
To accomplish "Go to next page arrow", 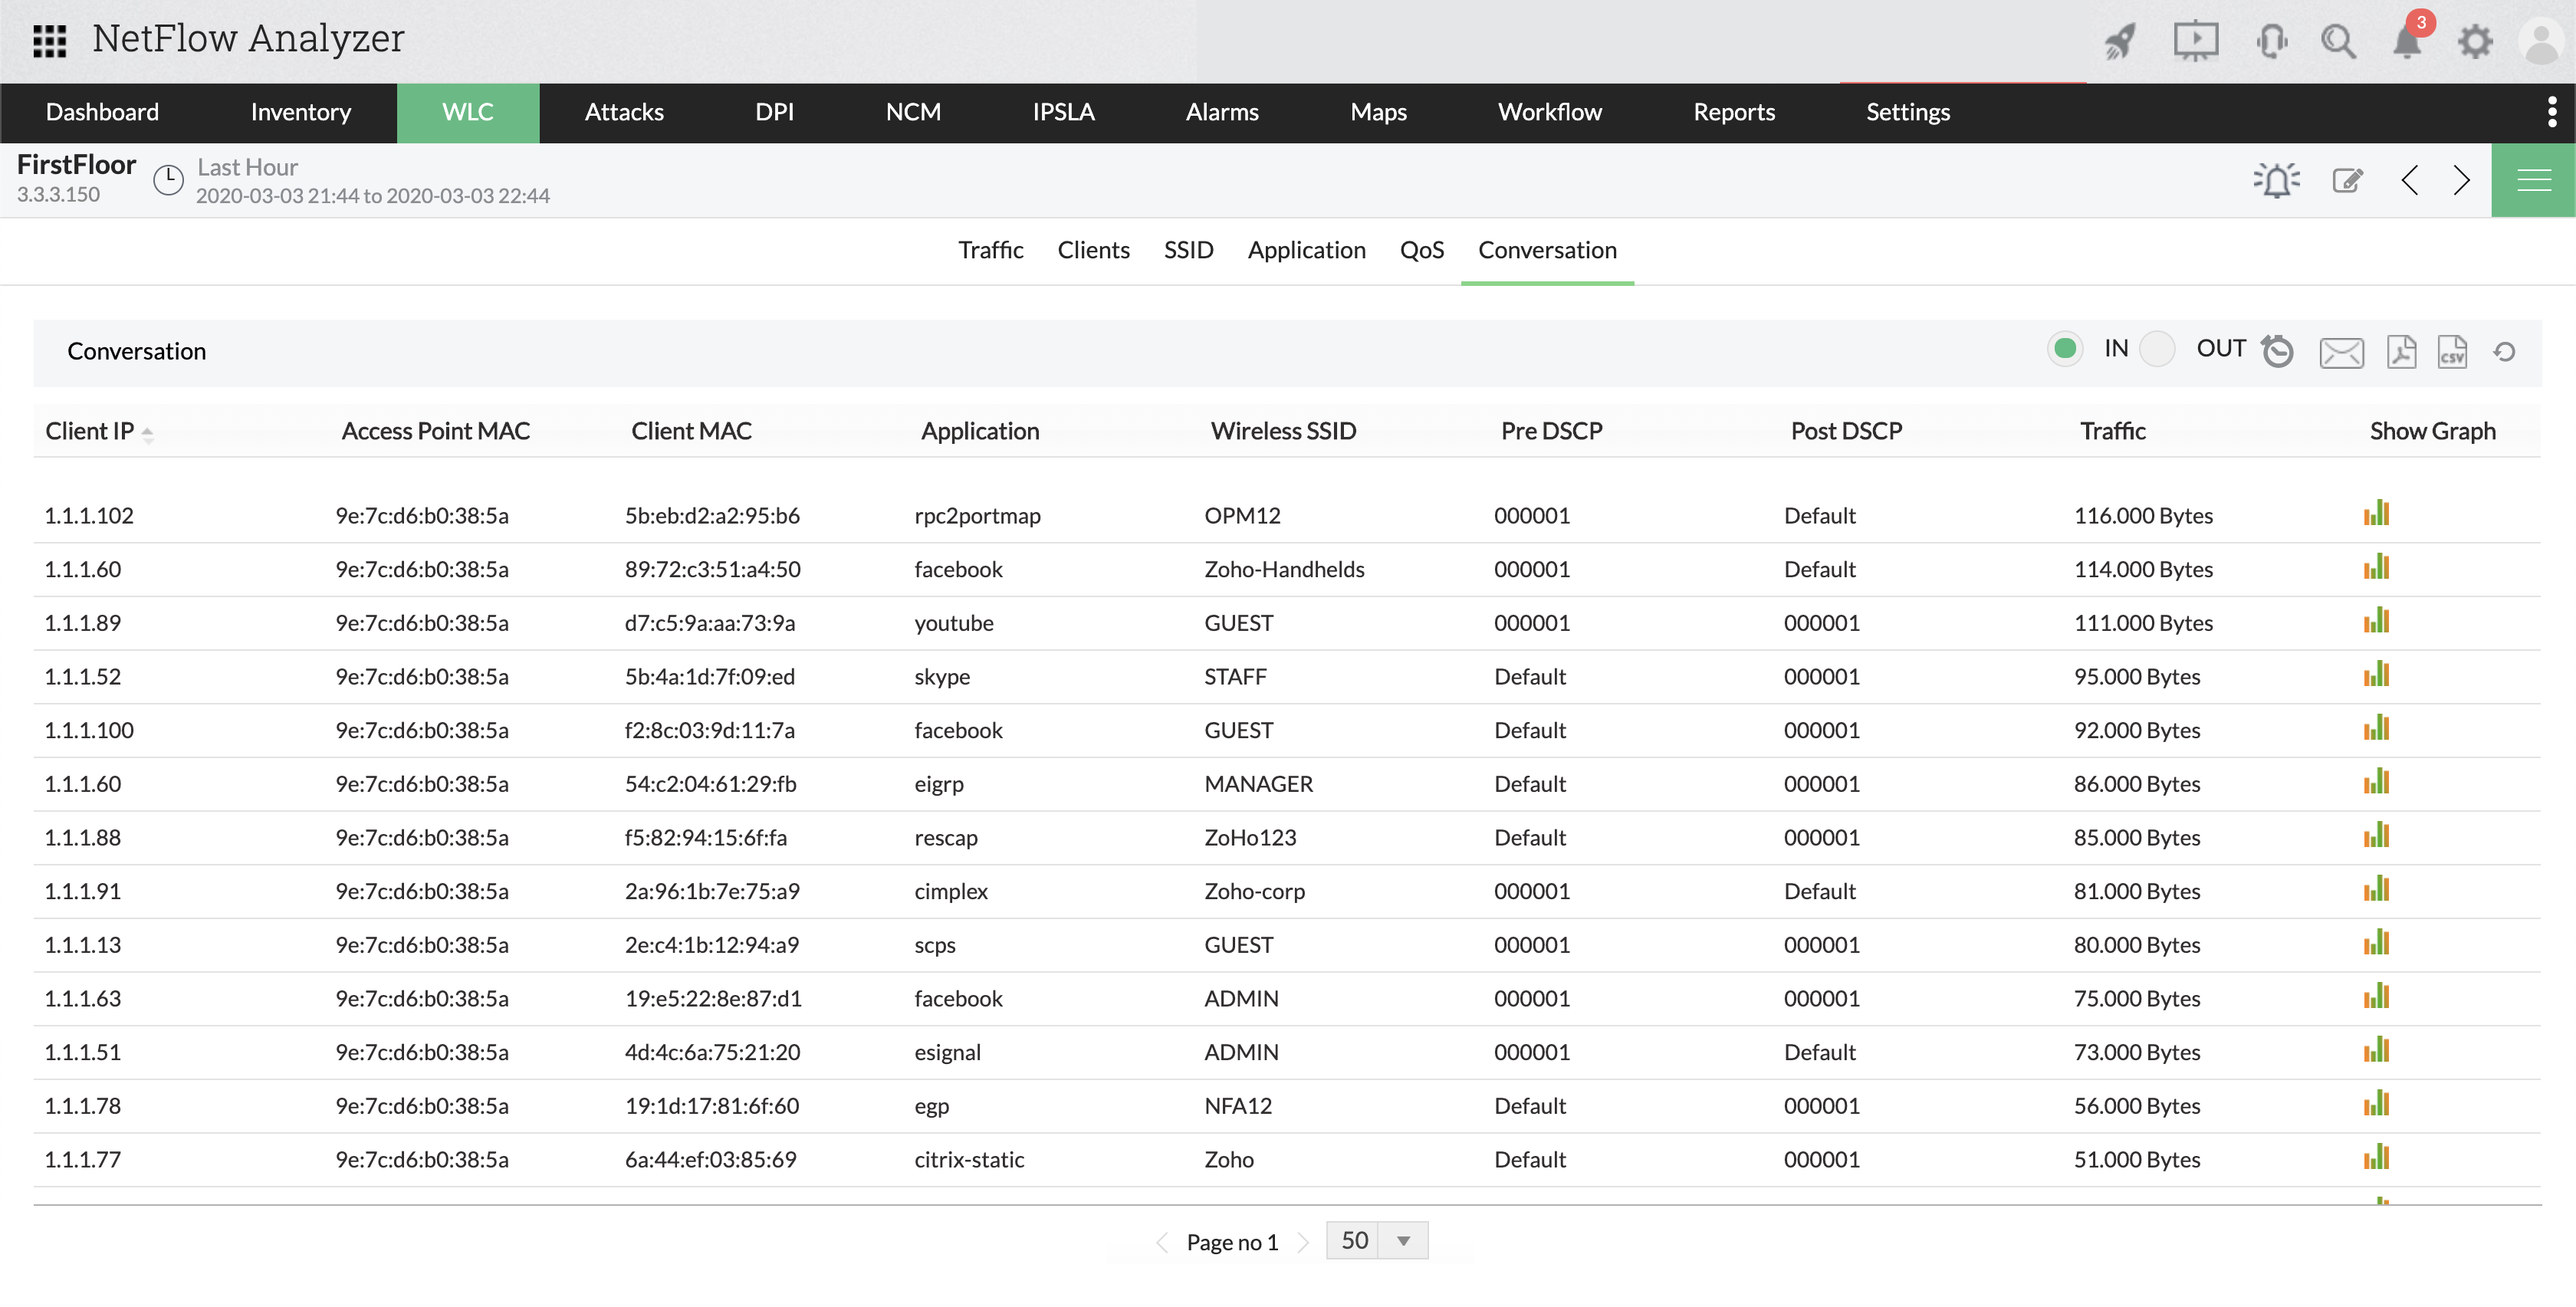I will pyautogui.click(x=1304, y=1242).
